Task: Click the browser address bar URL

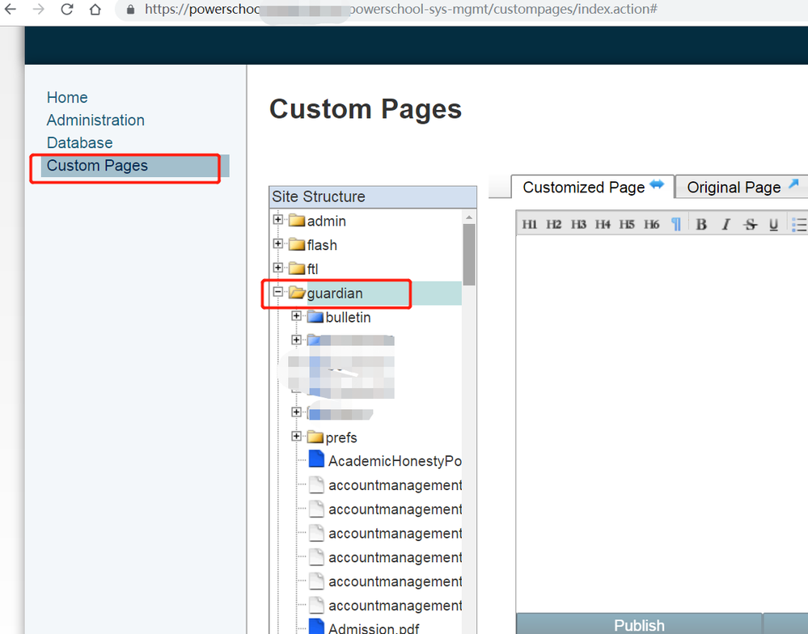Action: 401,9
